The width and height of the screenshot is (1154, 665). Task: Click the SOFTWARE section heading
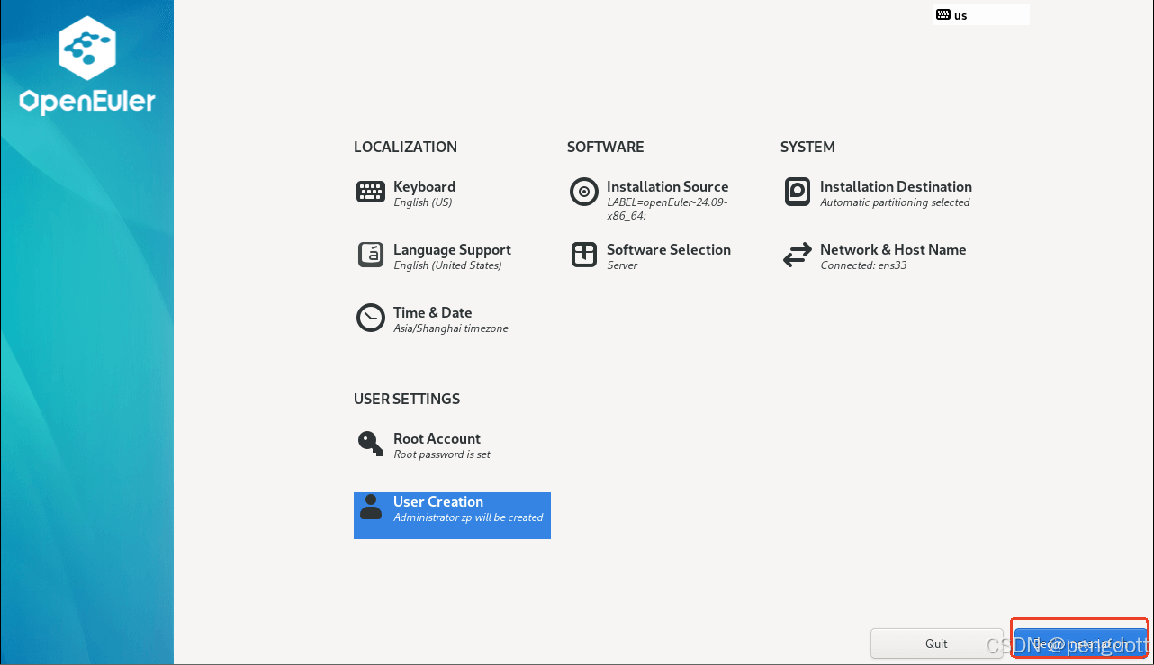click(x=606, y=147)
